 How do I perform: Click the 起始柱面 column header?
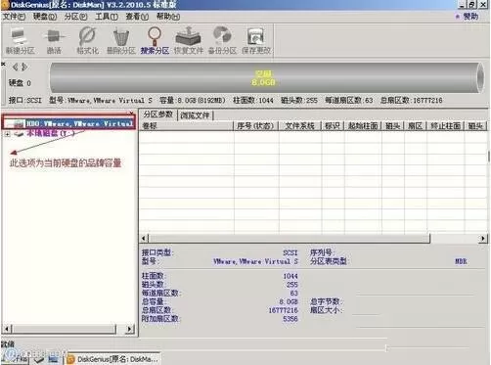(x=363, y=126)
